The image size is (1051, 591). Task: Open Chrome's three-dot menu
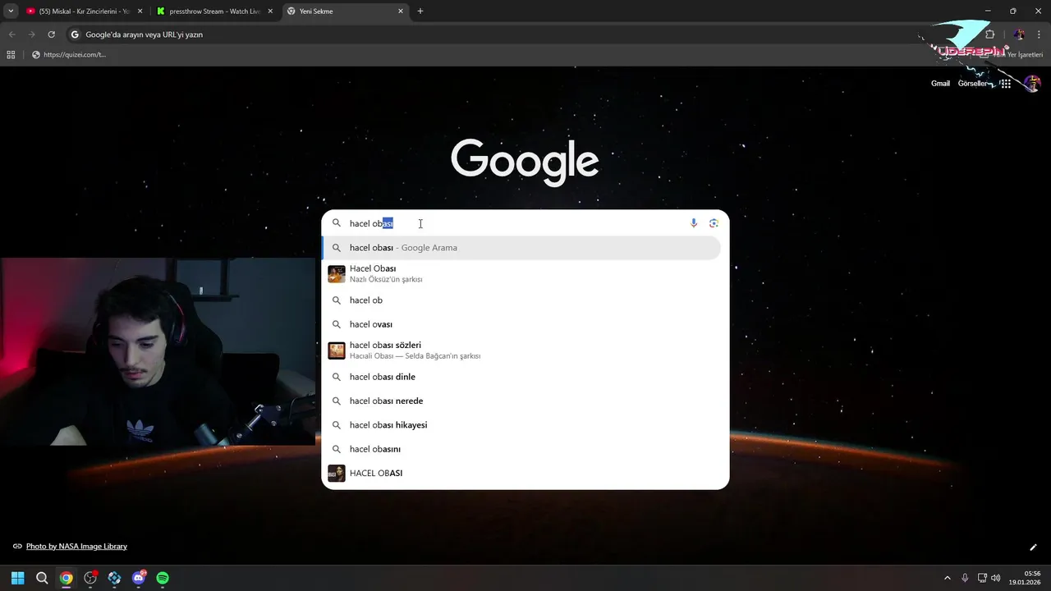tap(1039, 34)
